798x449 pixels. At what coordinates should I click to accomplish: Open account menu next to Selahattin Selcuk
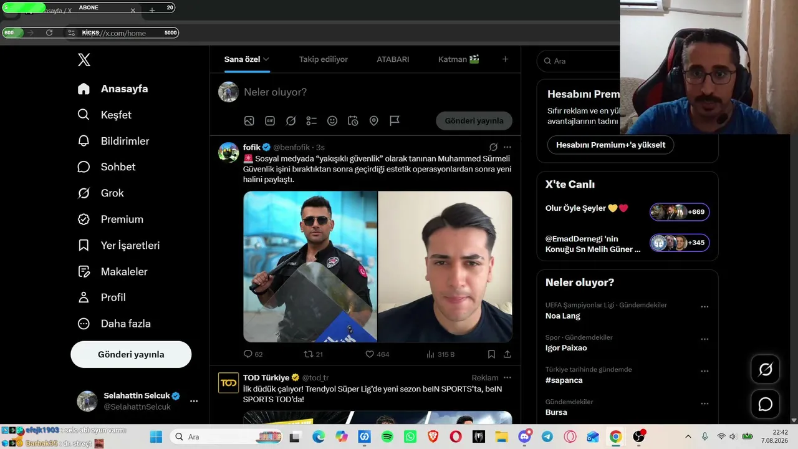tap(194, 401)
